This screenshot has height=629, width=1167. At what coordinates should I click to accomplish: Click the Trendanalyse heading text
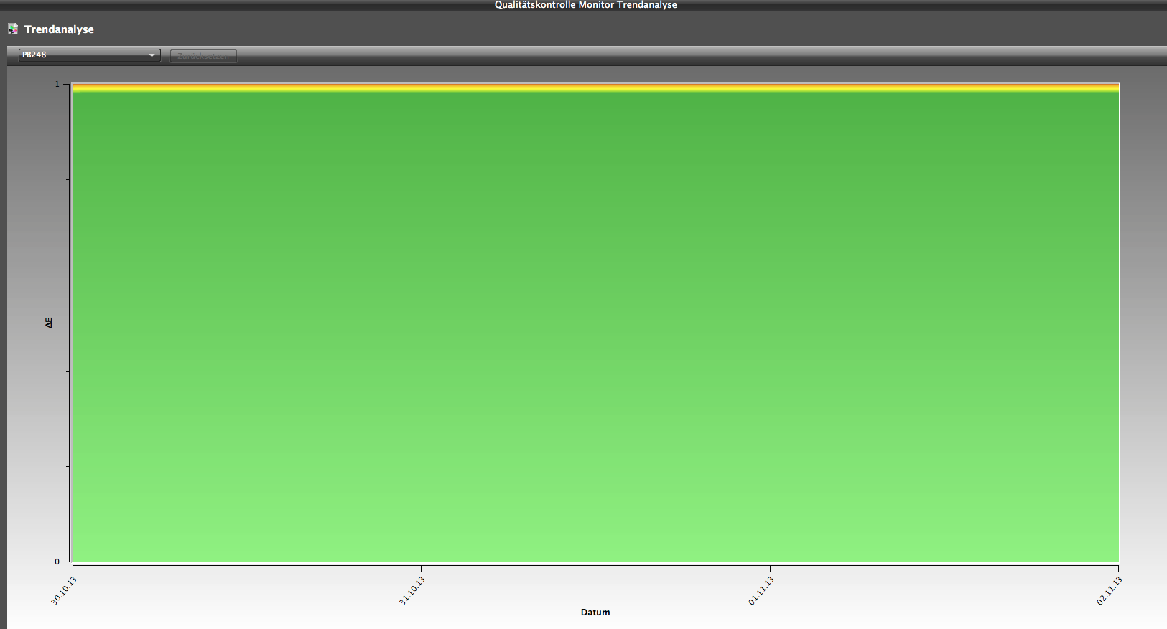[x=59, y=29]
